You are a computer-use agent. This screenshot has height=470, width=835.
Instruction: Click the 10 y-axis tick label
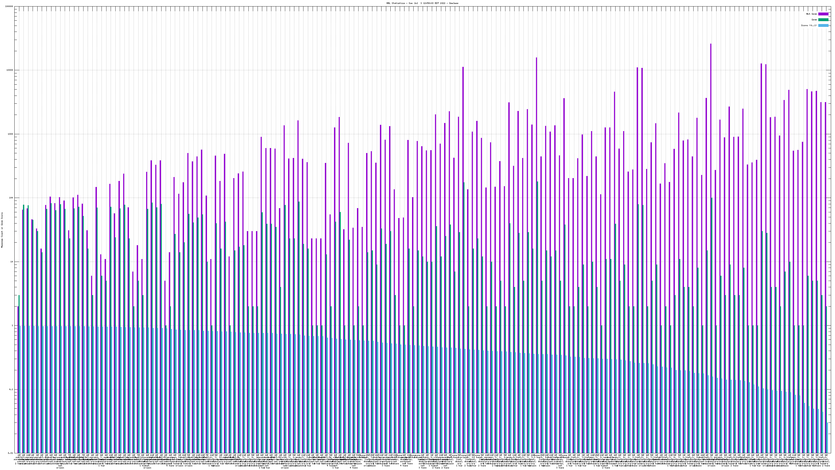[12, 262]
